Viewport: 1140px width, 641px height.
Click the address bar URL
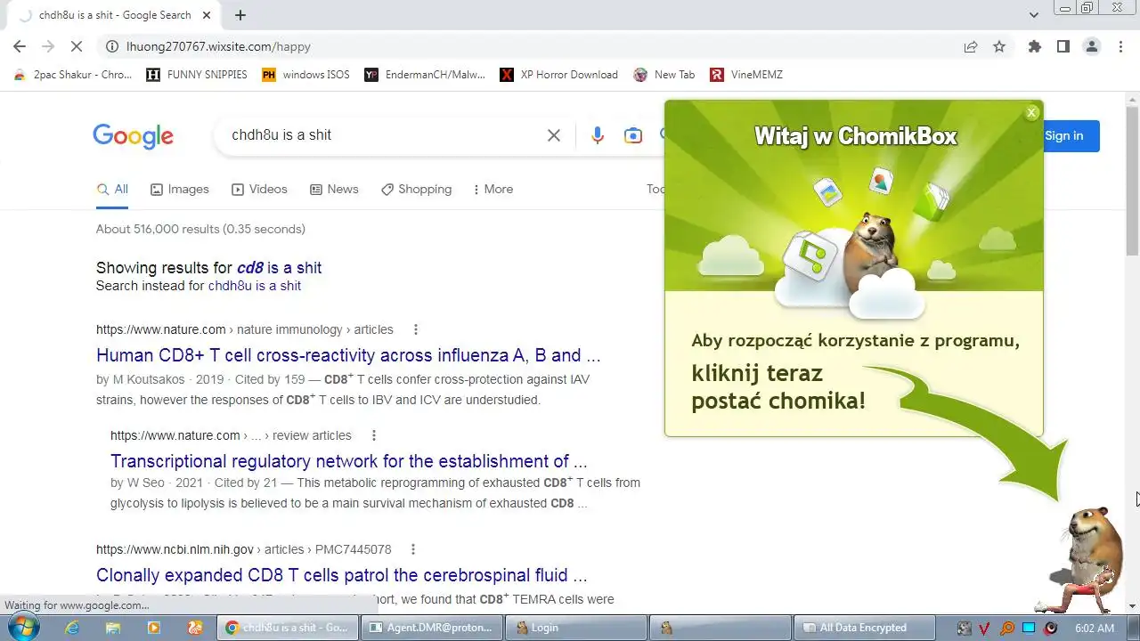click(x=218, y=46)
